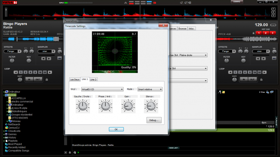Open the Debug... dialog

coord(154,120)
